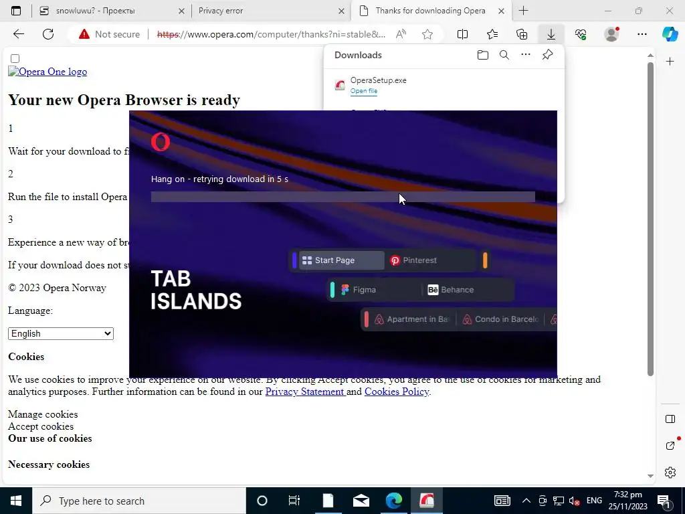Screen dimensions: 685x514
Task: Toggle the sidebar layout icon
Action: [x=670, y=419]
